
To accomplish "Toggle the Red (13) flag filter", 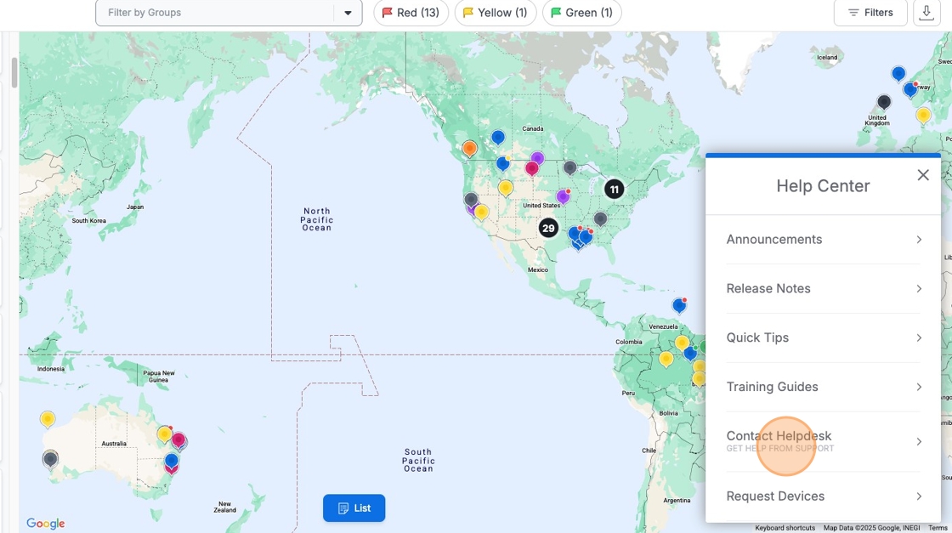I will 411,13.
